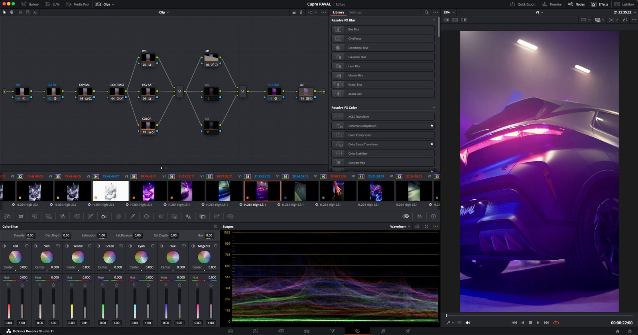Unfavorite Color Space Transform star
The height and width of the screenshot is (335, 638).
[x=432, y=144]
